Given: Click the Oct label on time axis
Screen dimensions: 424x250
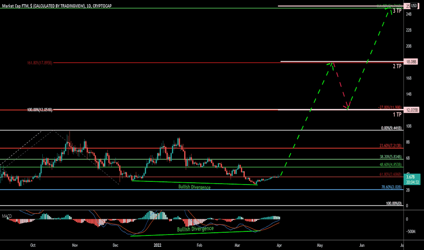Looking at the screenshot, I should [x=33, y=245].
